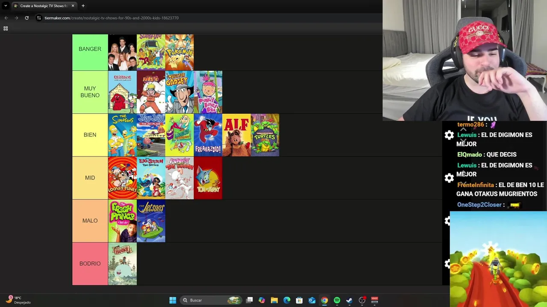Viewport: 547px width, 307px height.
Task: Open a new browser tab
Action: 83,6
